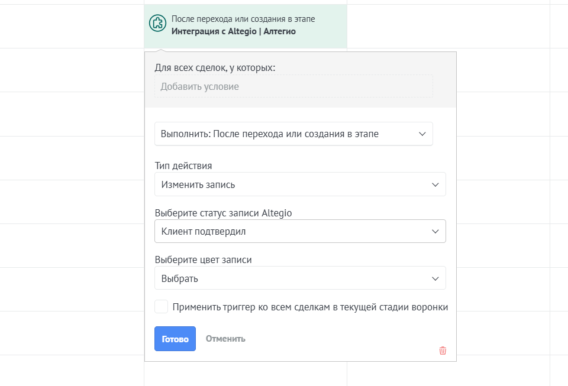Click the Altegio integration puzzle icon
Screen dimensions: 568x386
[x=157, y=23]
